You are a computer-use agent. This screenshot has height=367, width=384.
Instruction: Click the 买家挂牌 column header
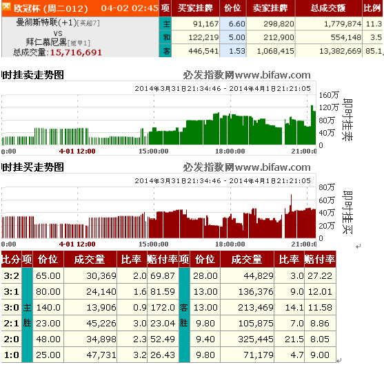[195, 8]
